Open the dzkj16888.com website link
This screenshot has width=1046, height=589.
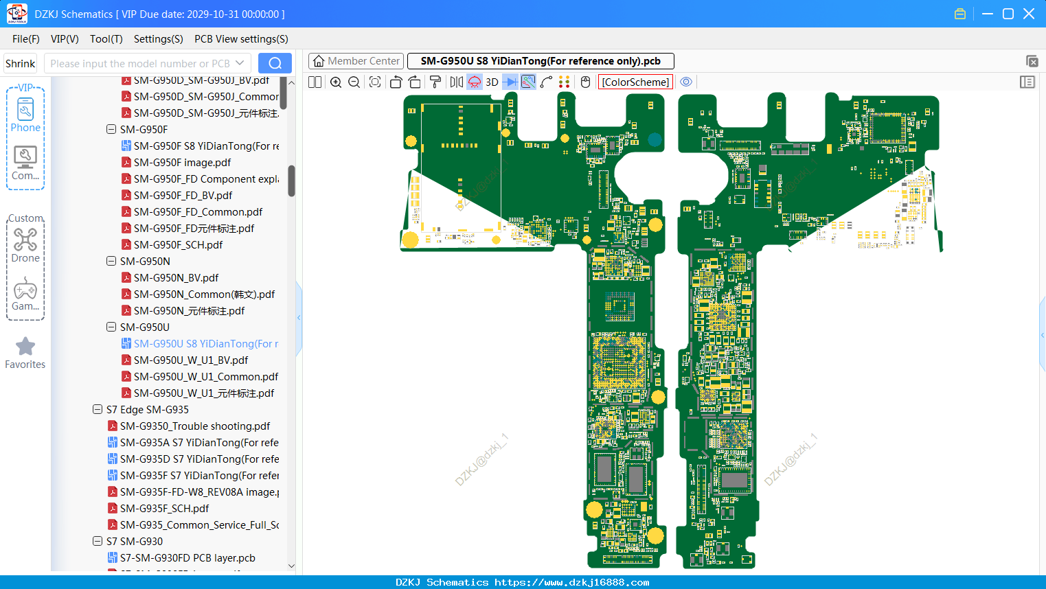coord(571,582)
